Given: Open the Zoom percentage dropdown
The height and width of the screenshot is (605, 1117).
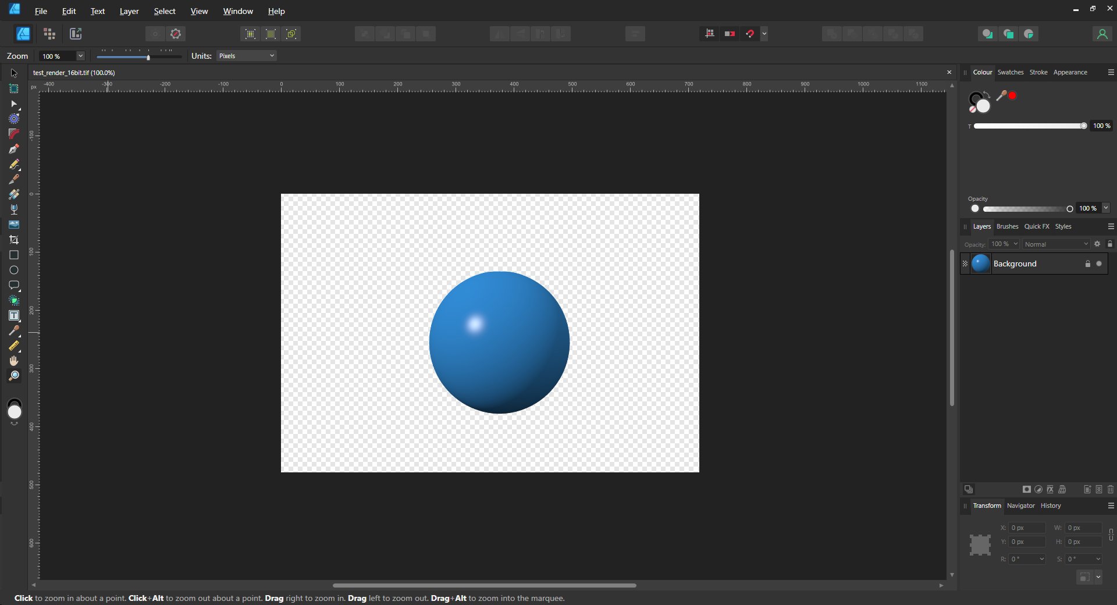Looking at the screenshot, I should point(80,56).
